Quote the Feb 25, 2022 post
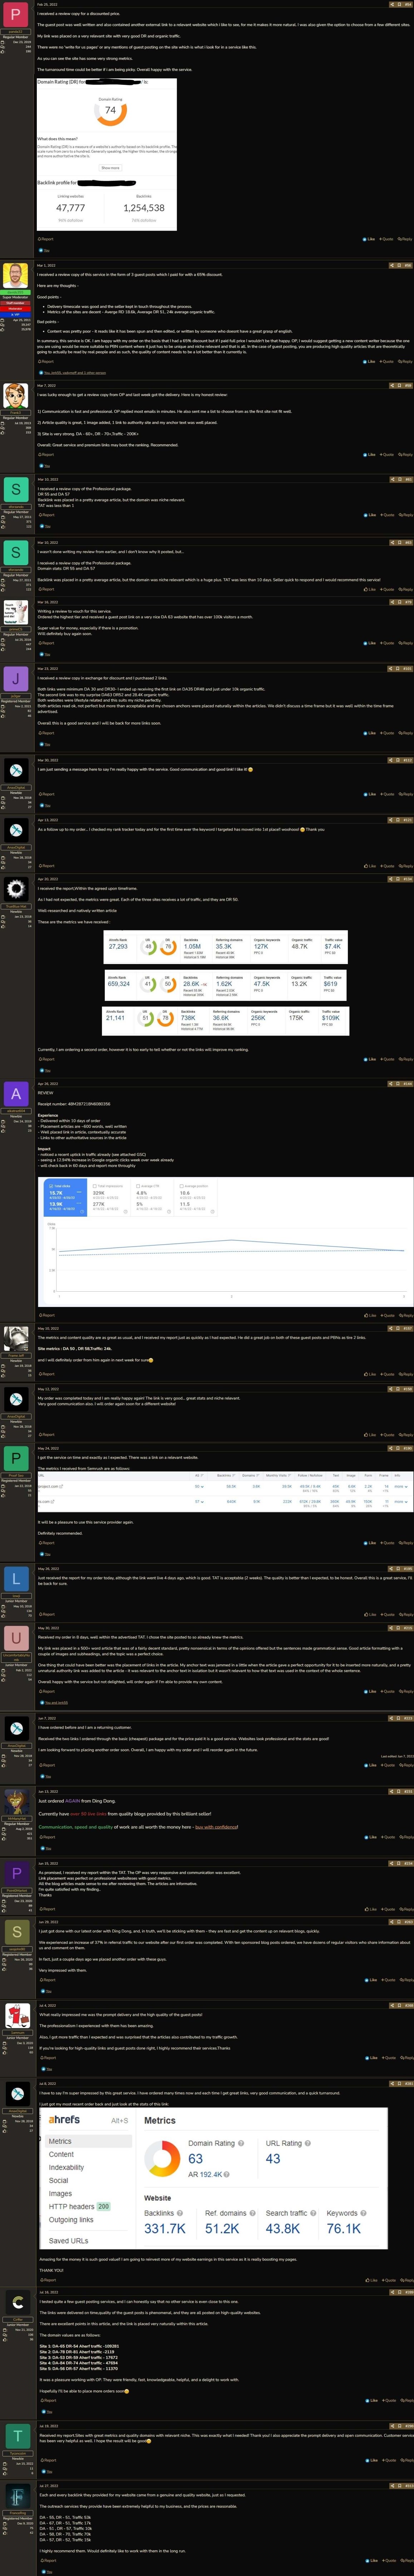 click(386, 239)
